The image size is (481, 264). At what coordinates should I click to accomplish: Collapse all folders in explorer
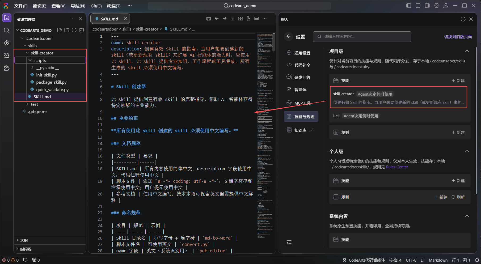(81, 30)
